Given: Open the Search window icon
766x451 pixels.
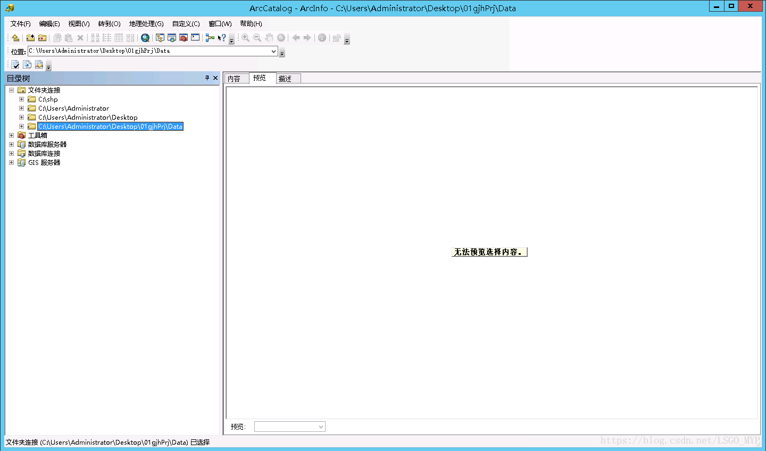Looking at the screenshot, I should (x=172, y=38).
